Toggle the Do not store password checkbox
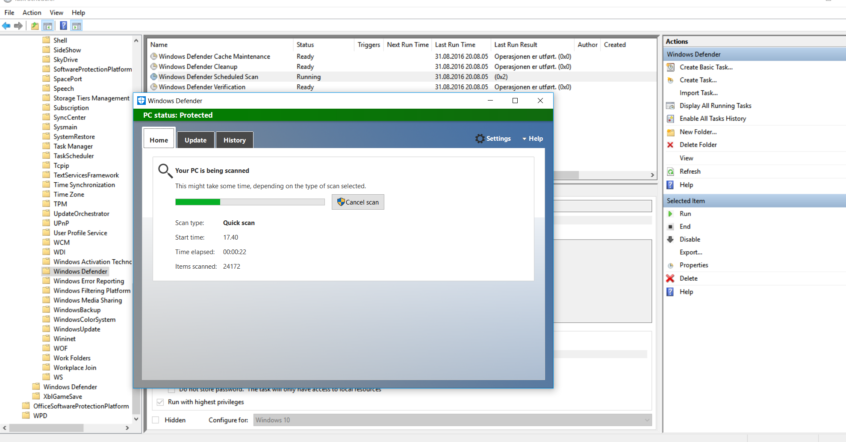 pos(171,390)
